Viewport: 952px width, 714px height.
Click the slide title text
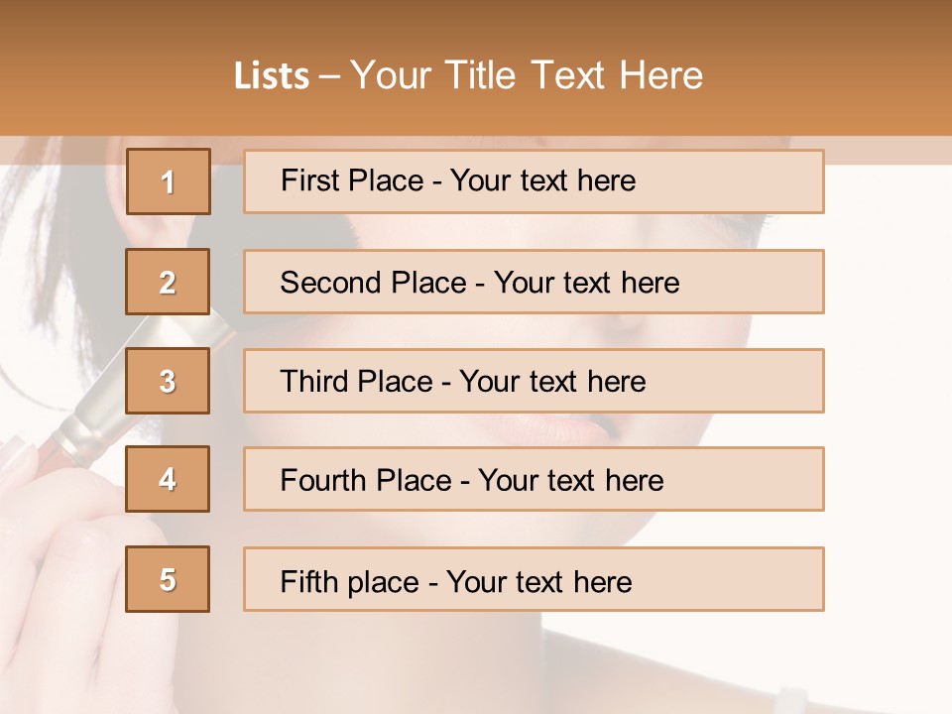coord(469,75)
